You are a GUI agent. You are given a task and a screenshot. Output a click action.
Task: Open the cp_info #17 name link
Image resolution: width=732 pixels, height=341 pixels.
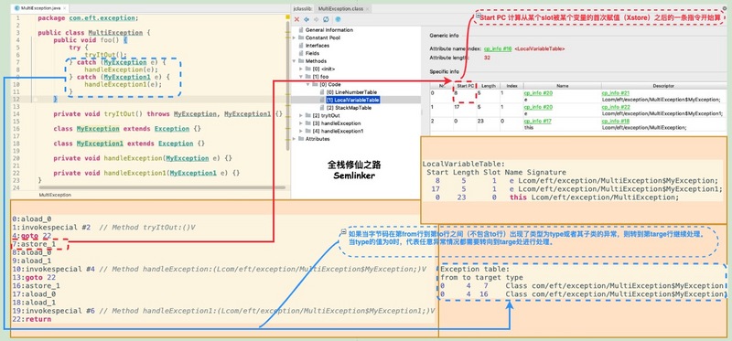pyautogui.click(x=536, y=121)
